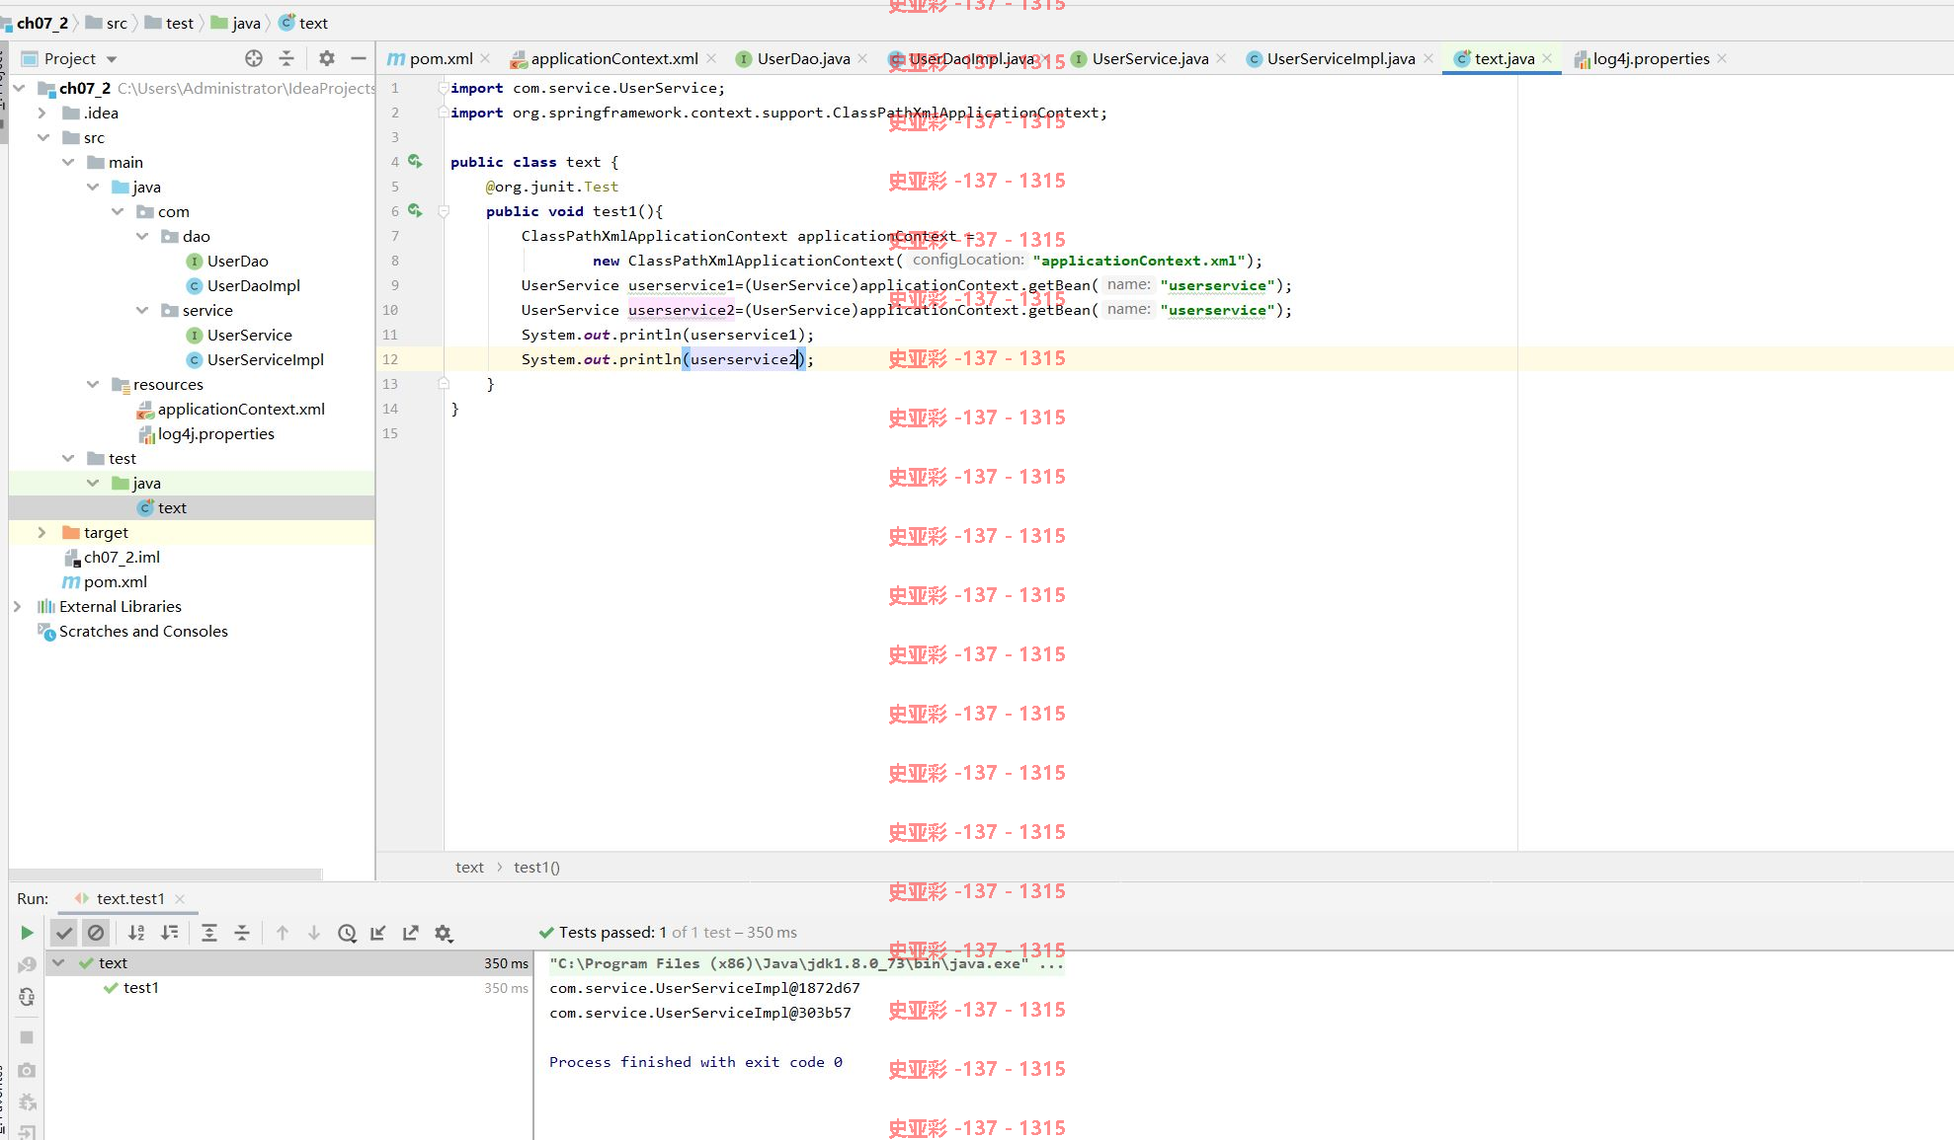Toggle show ignored tests button
The height and width of the screenshot is (1140, 1954).
pos(96,933)
